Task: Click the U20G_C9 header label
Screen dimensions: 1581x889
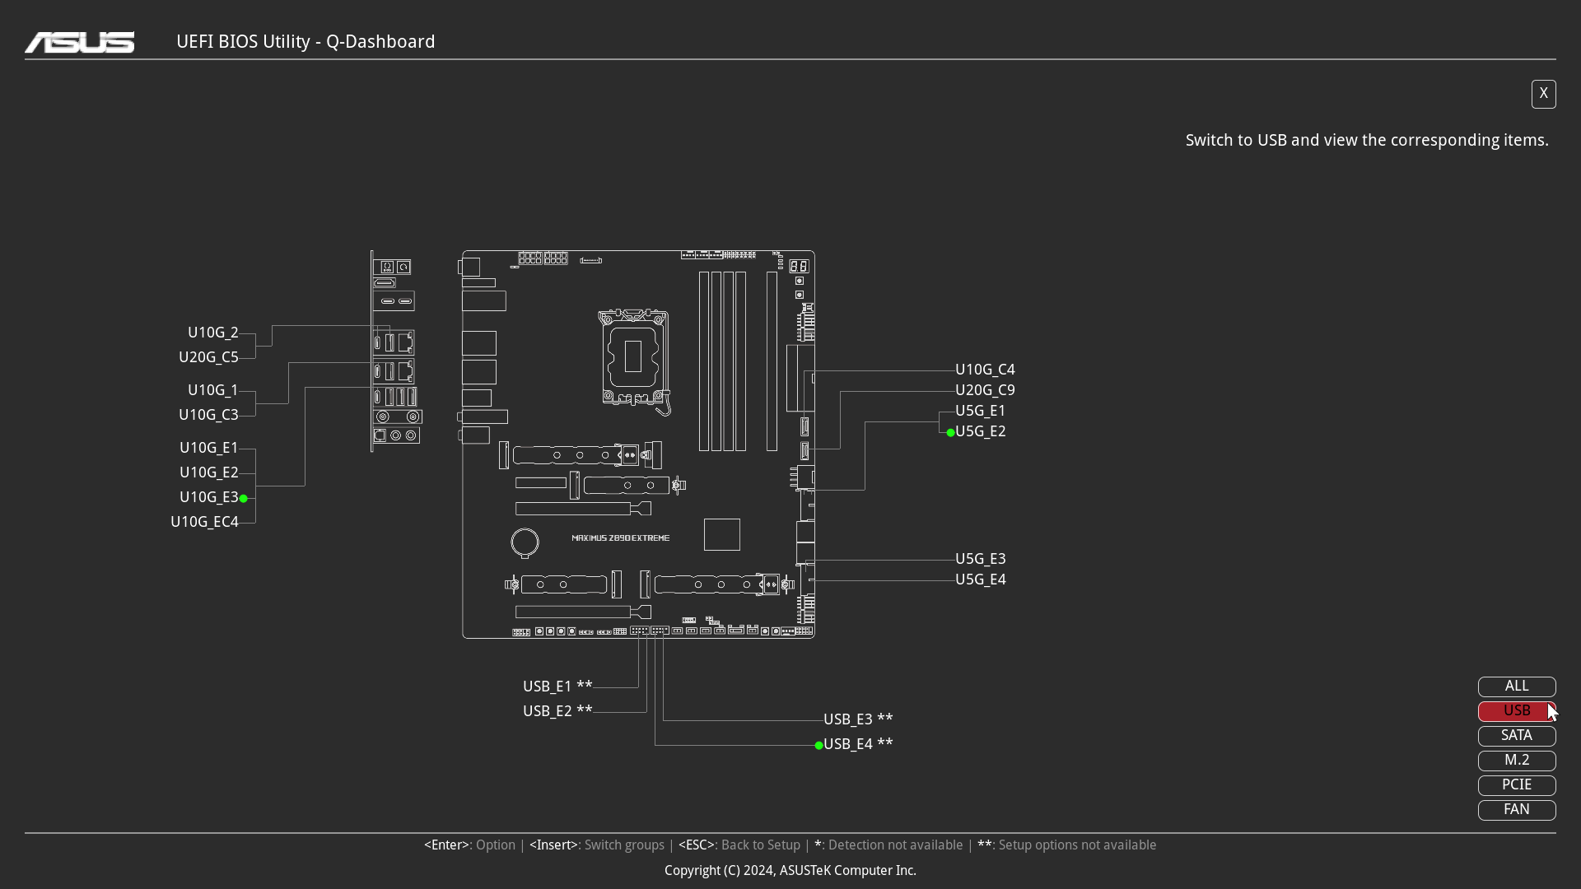Action: click(985, 390)
